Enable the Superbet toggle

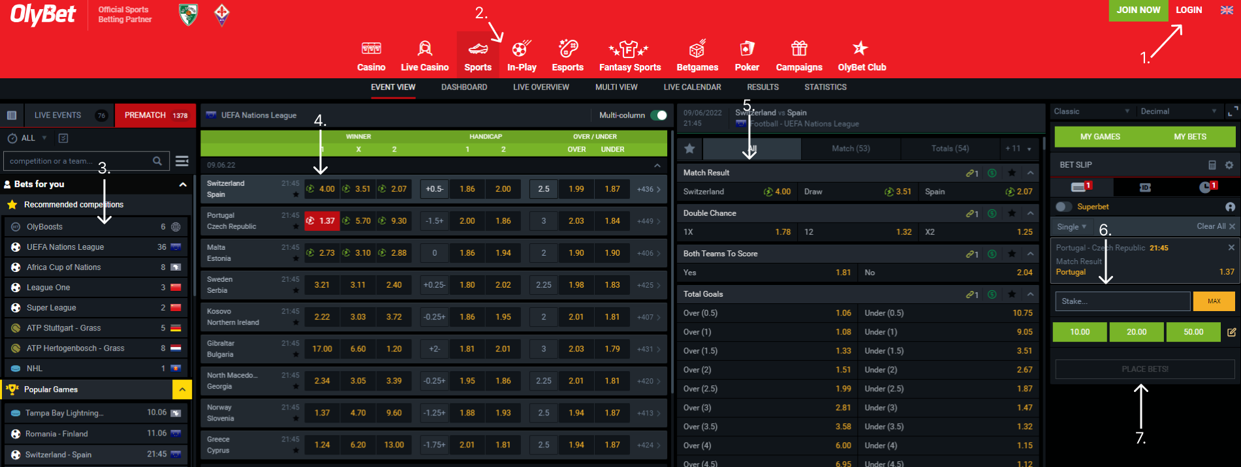(x=1063, y=207)
